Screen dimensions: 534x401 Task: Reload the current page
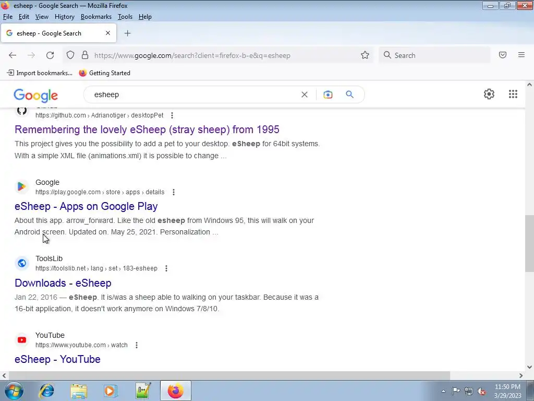[x=50, y=55]
